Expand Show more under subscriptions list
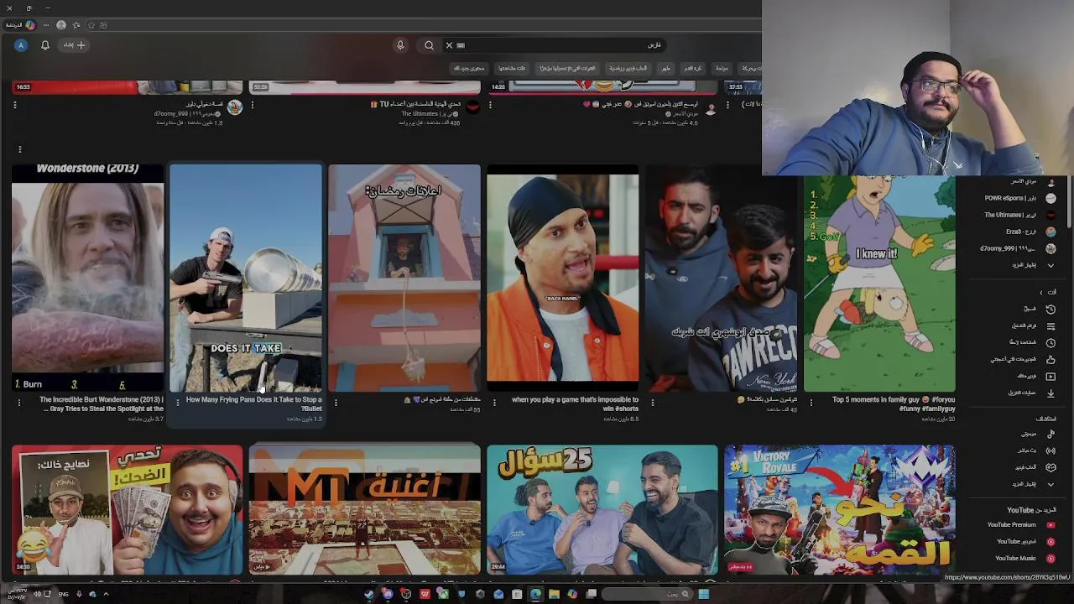 pyautogui.click(x=1034, y=265)
